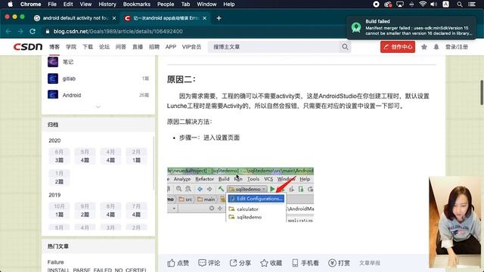Image resolution: width=484 pixels, height=272 pixels.
Task: Click 登录/注册 login link
Action: [457, 47]
